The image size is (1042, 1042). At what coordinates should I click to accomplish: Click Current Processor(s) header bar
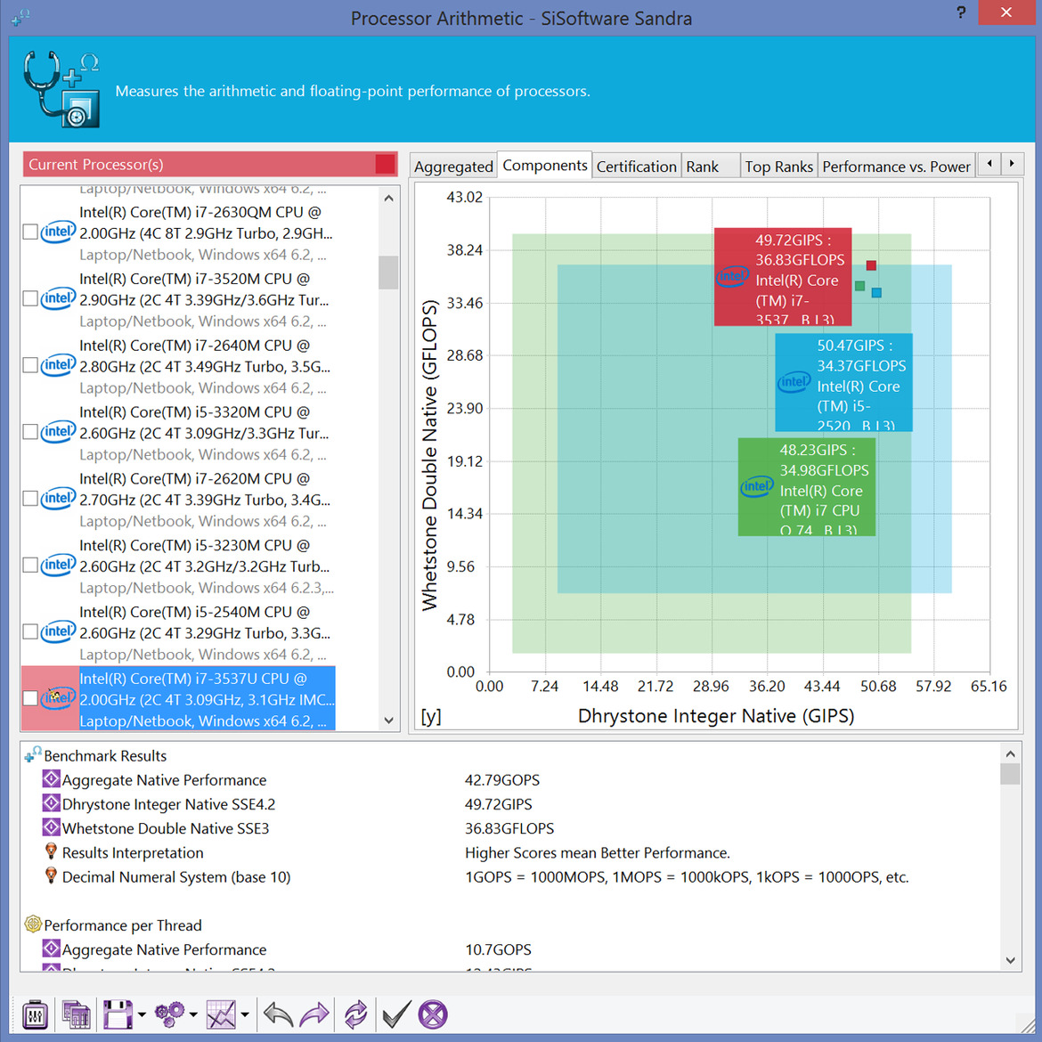[x=210, y=164]
